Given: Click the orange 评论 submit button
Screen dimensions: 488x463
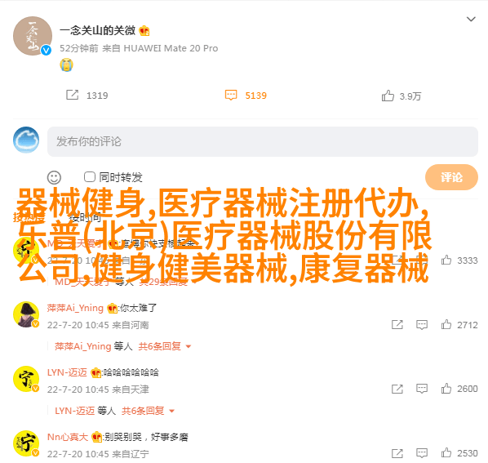Looking at the screenshot, I should tap(451, 177).
